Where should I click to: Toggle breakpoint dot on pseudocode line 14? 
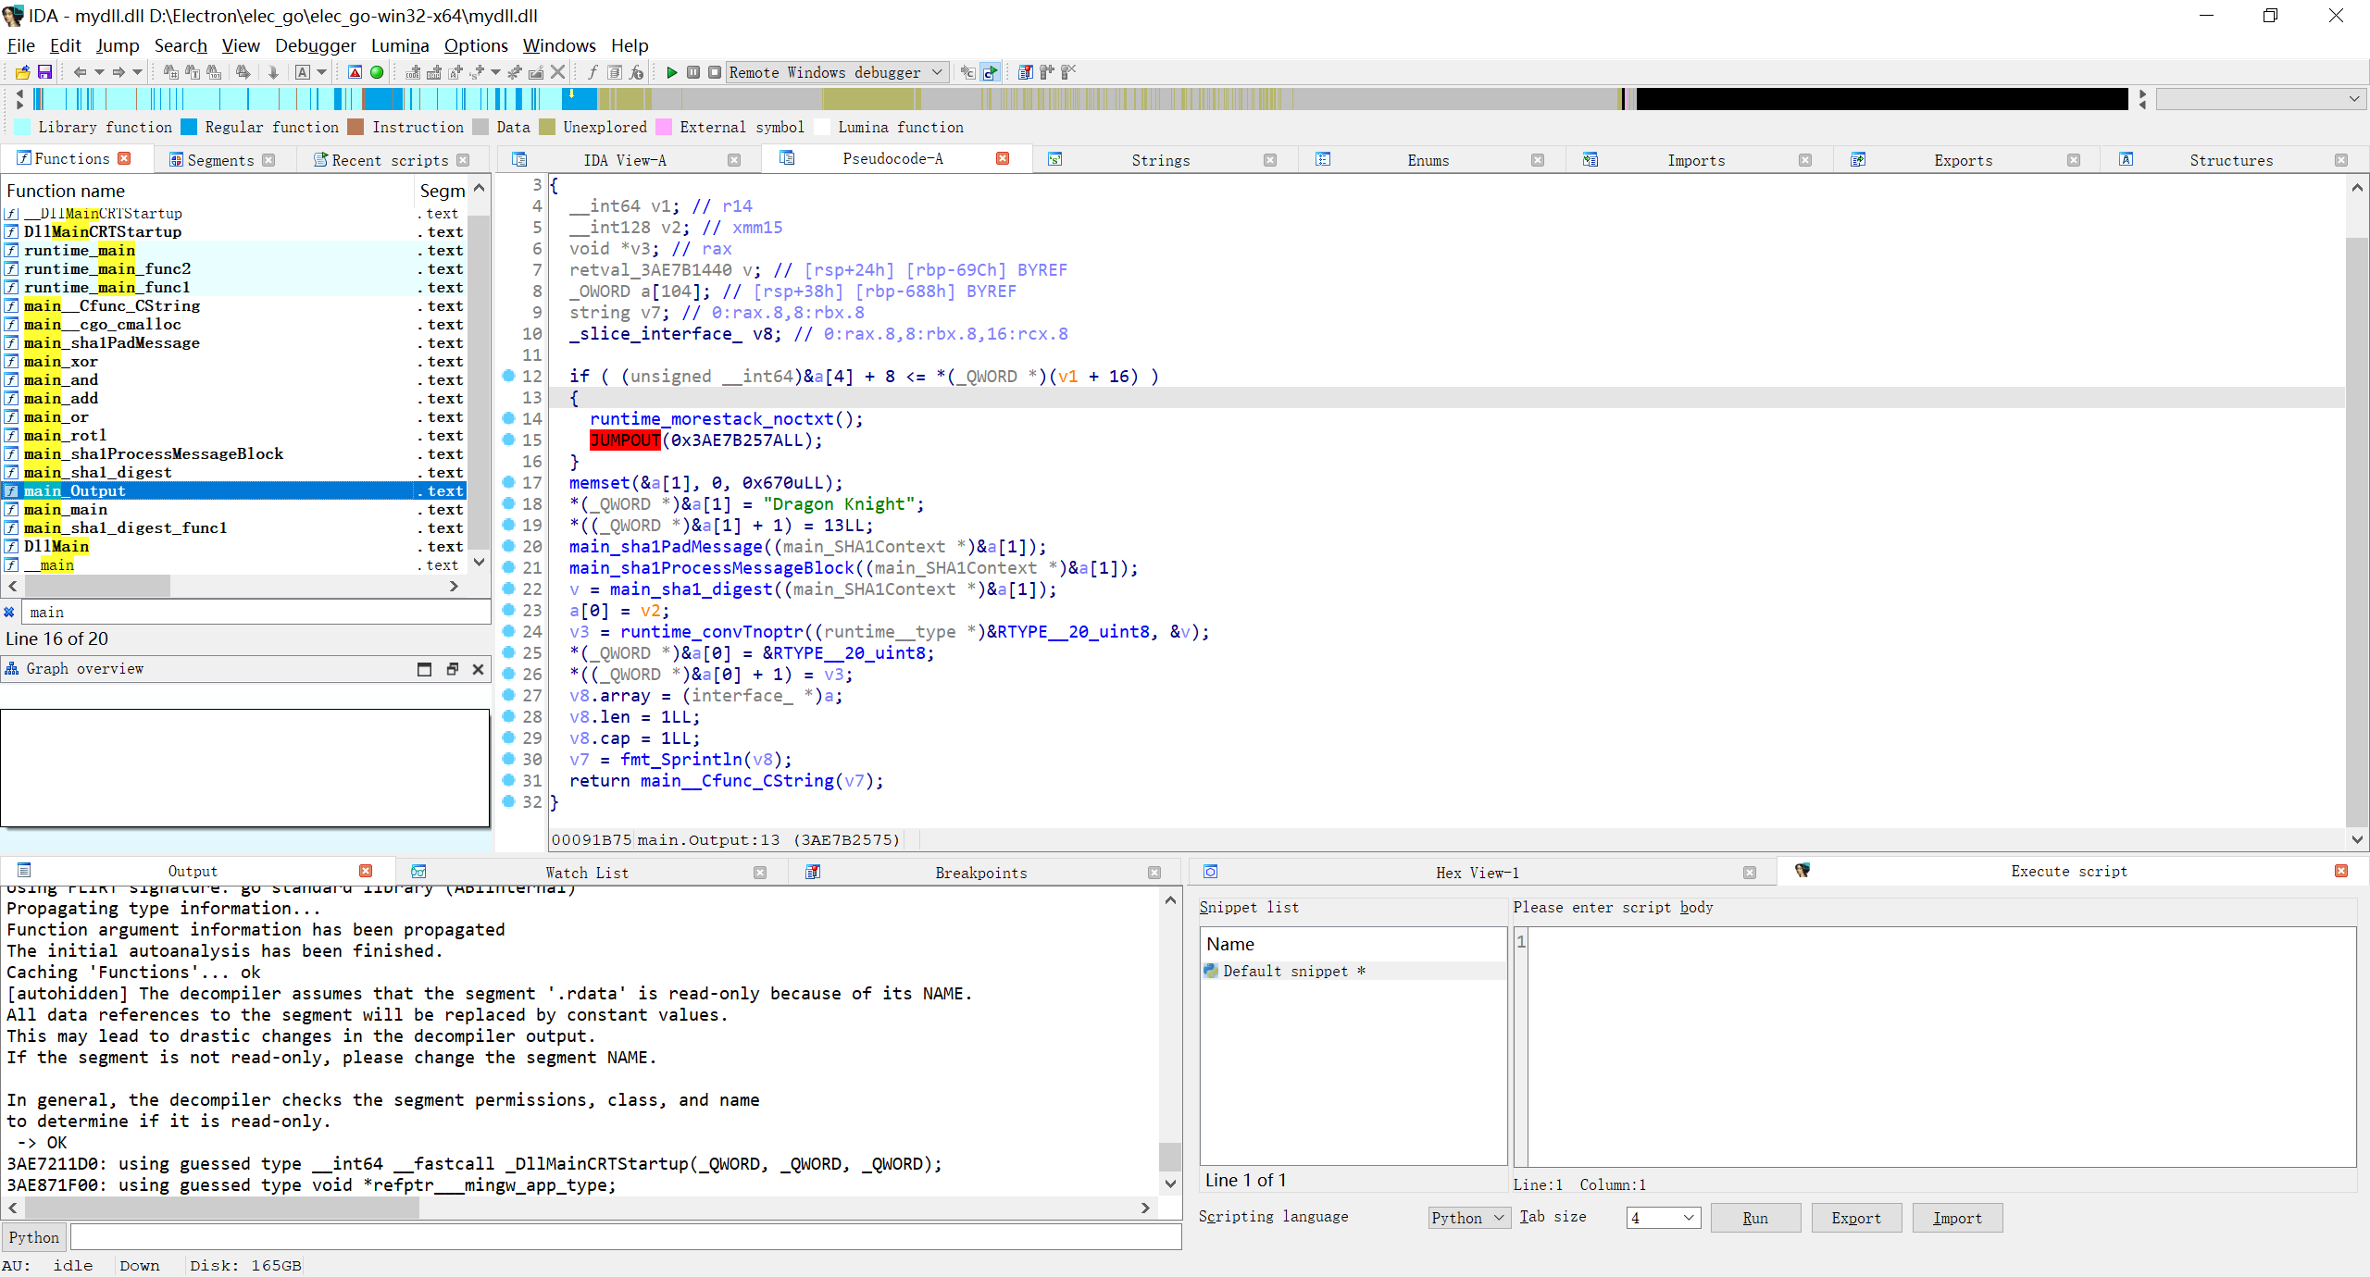(x=508, y=418)
